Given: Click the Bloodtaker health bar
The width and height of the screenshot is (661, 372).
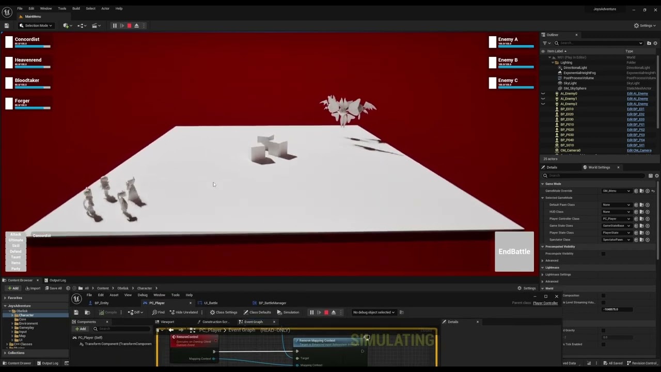Looking at the screenshot, I should point(33,87).
